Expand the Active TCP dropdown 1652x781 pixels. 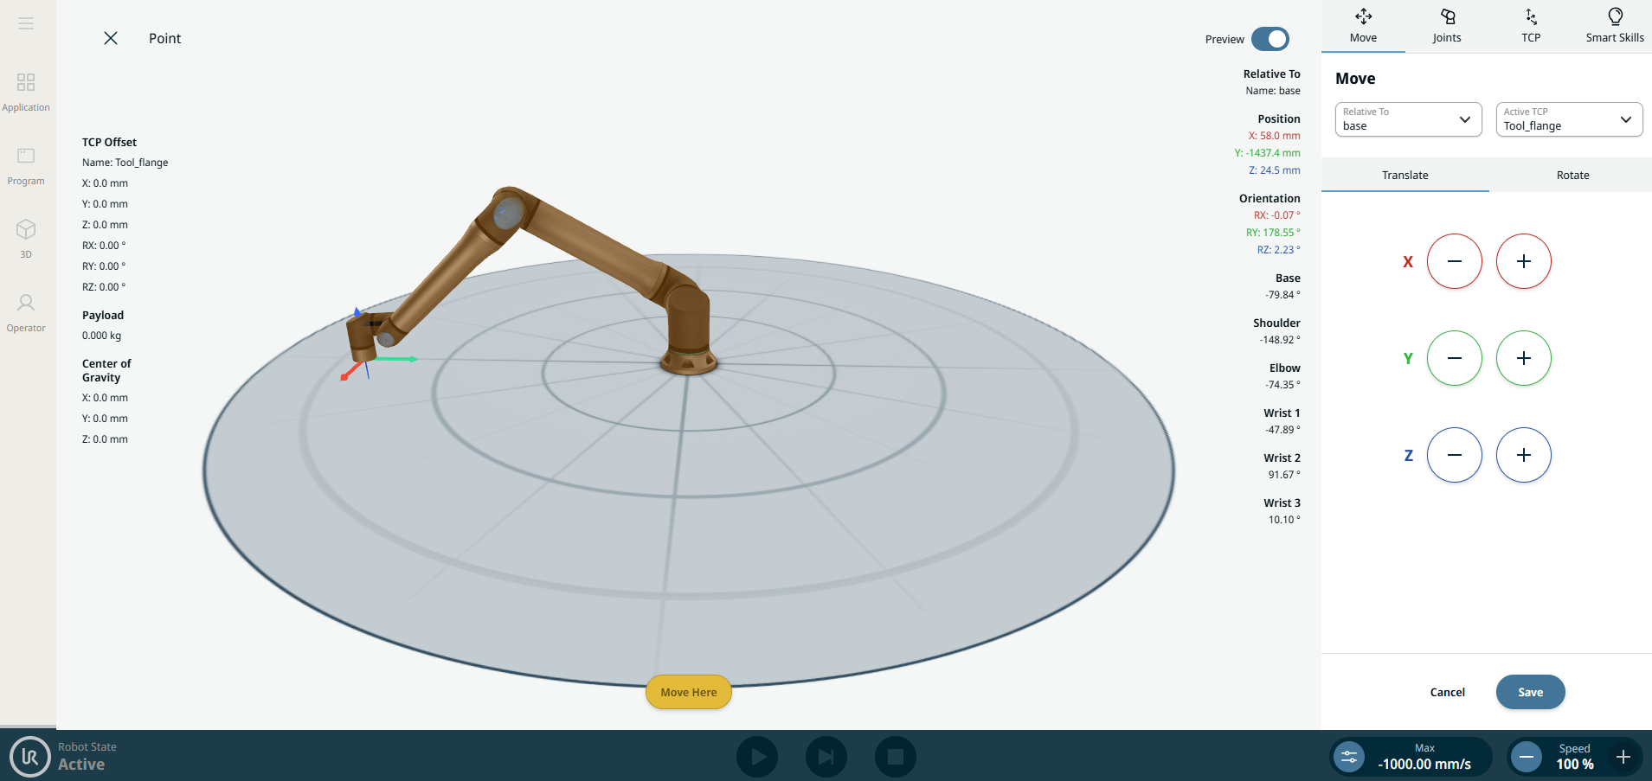click(1569, 119)
